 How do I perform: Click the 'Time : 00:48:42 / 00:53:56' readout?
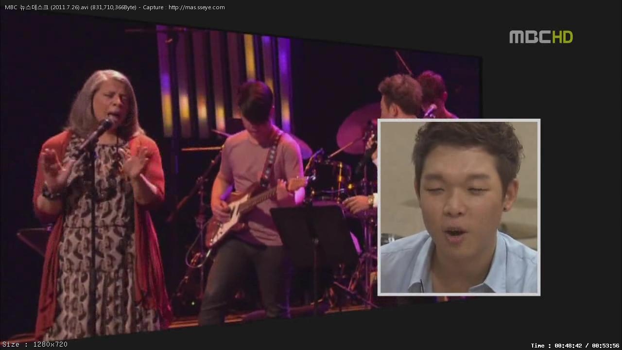pos(575,346)
